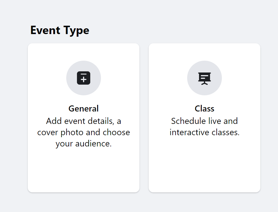The image size is (278, 212).
Task: Click "Schedule live and" description text
Action: tap(205, 121)
